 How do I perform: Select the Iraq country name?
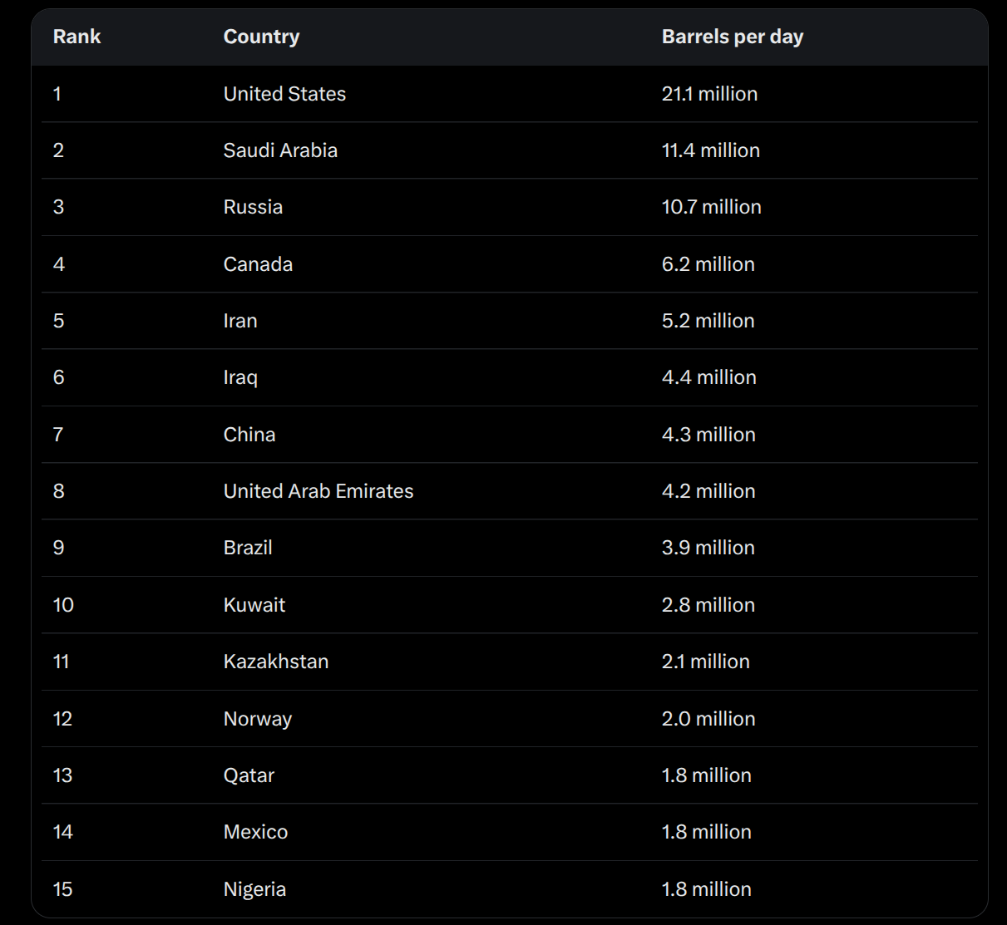pos(240,377)
